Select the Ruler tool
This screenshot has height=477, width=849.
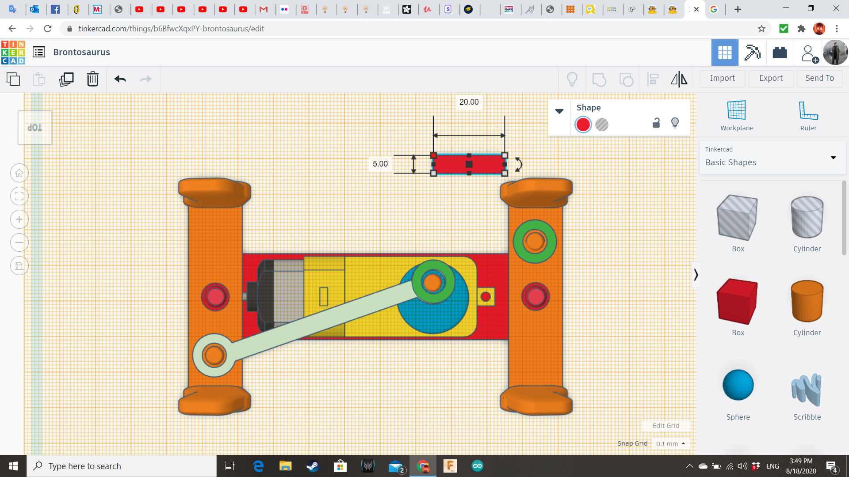coord(808,115)
